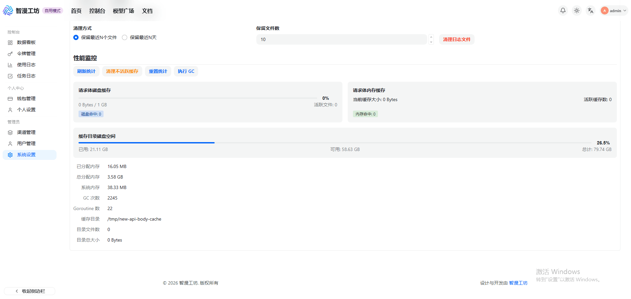Screen dimensions: 631x299
Task: Open the 控制台 nav item
Action: (97, 11)
